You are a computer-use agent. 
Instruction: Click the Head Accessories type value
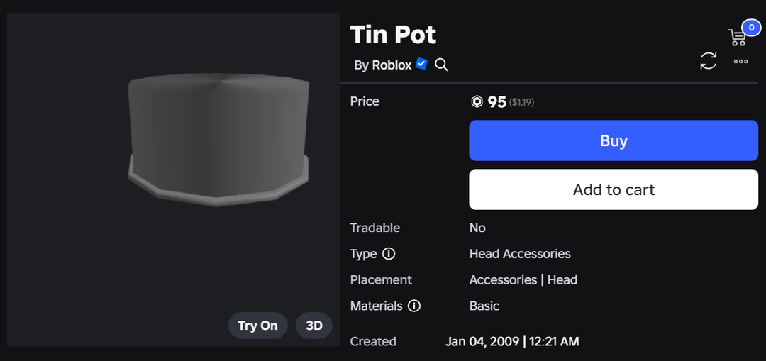point(520,254)
